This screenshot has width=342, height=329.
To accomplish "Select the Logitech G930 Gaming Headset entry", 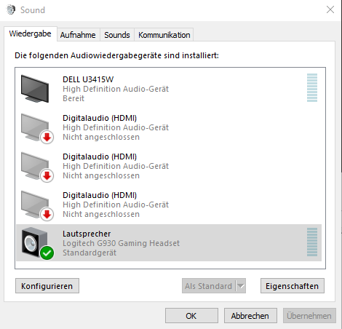I will click(x=169, y=243).
